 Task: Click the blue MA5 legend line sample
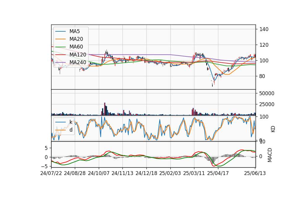coord(60,32)
